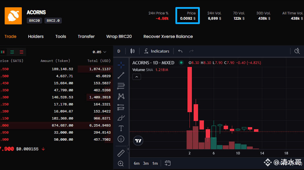Open the candlestick chart style selector
The height and width of the screenshot is (170, 304).
(x=132, y=51)
